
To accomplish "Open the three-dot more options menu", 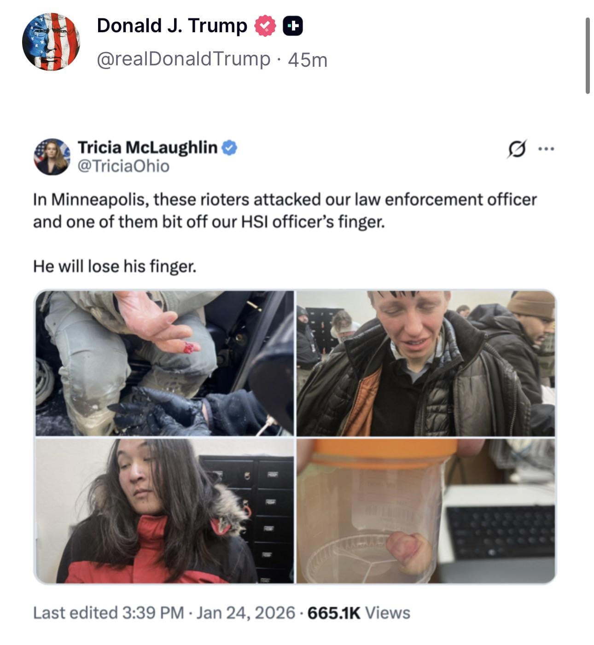I will [x=547, y=149].
